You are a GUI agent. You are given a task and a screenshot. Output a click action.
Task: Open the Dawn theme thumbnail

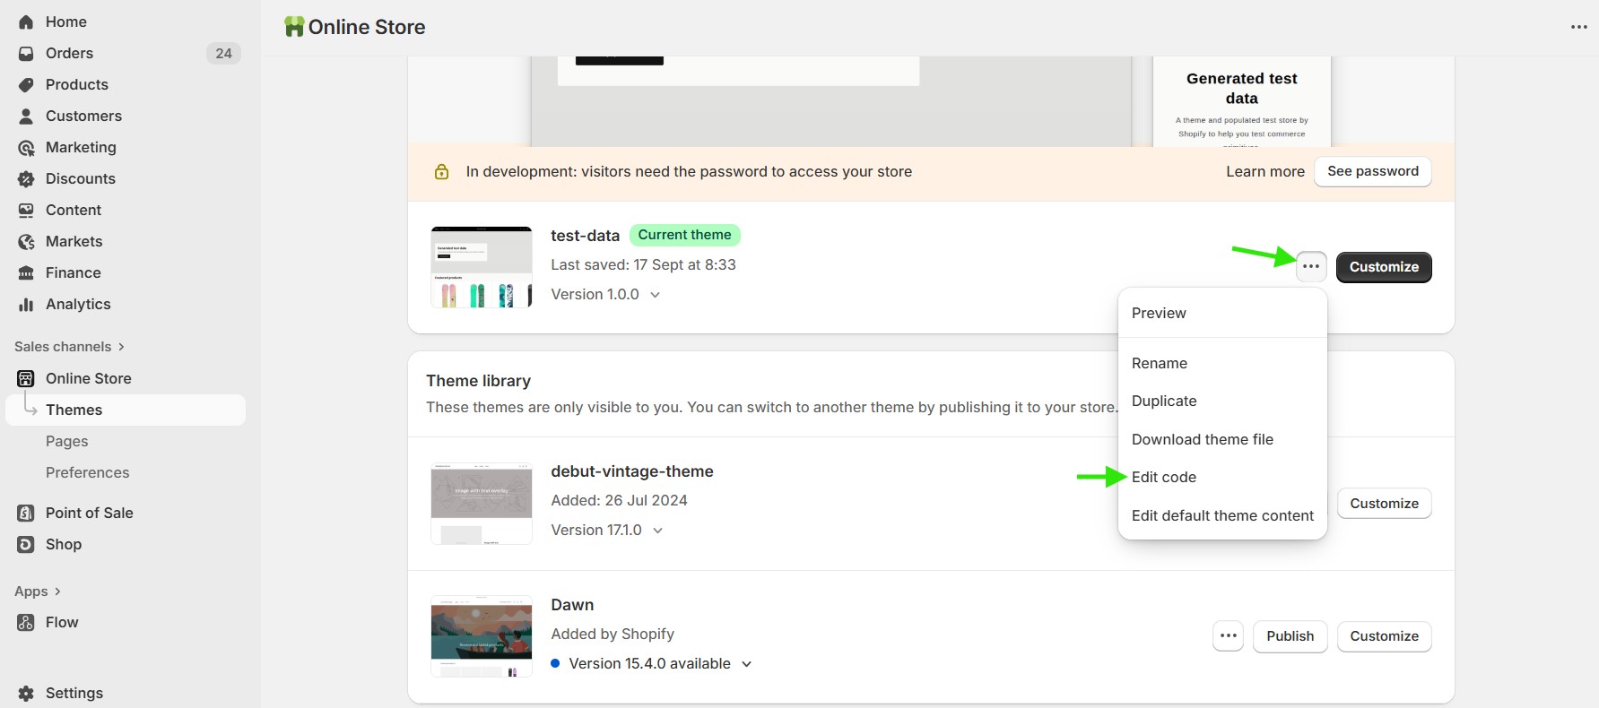482,636
